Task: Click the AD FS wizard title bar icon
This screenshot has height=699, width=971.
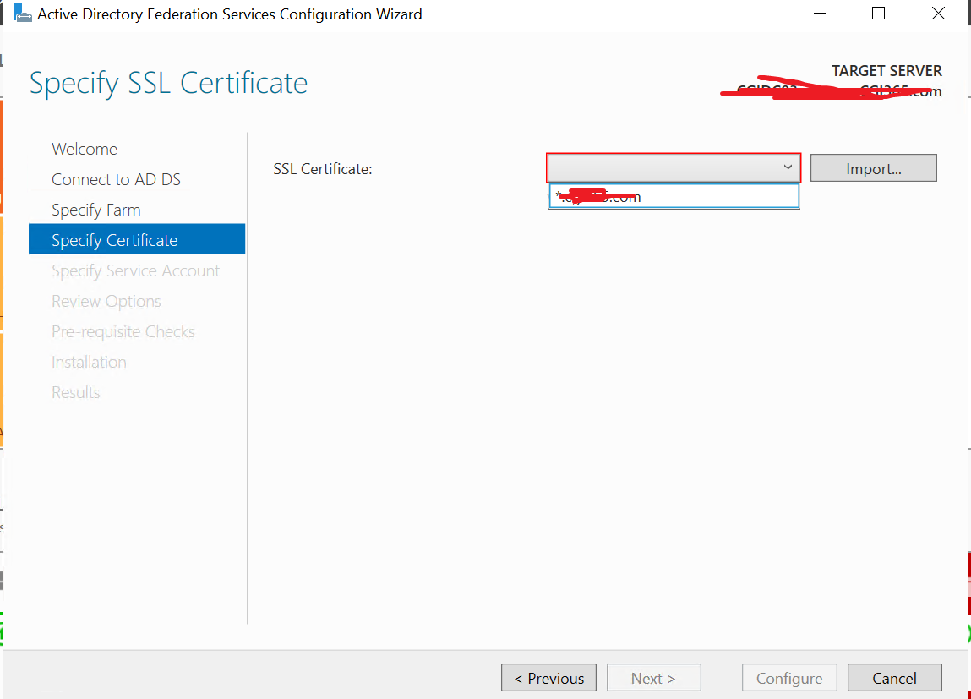Action: 23,14
